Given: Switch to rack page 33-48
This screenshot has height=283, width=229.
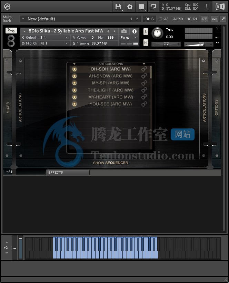Looking at the screenshot, I should click(x=178, y=19).
